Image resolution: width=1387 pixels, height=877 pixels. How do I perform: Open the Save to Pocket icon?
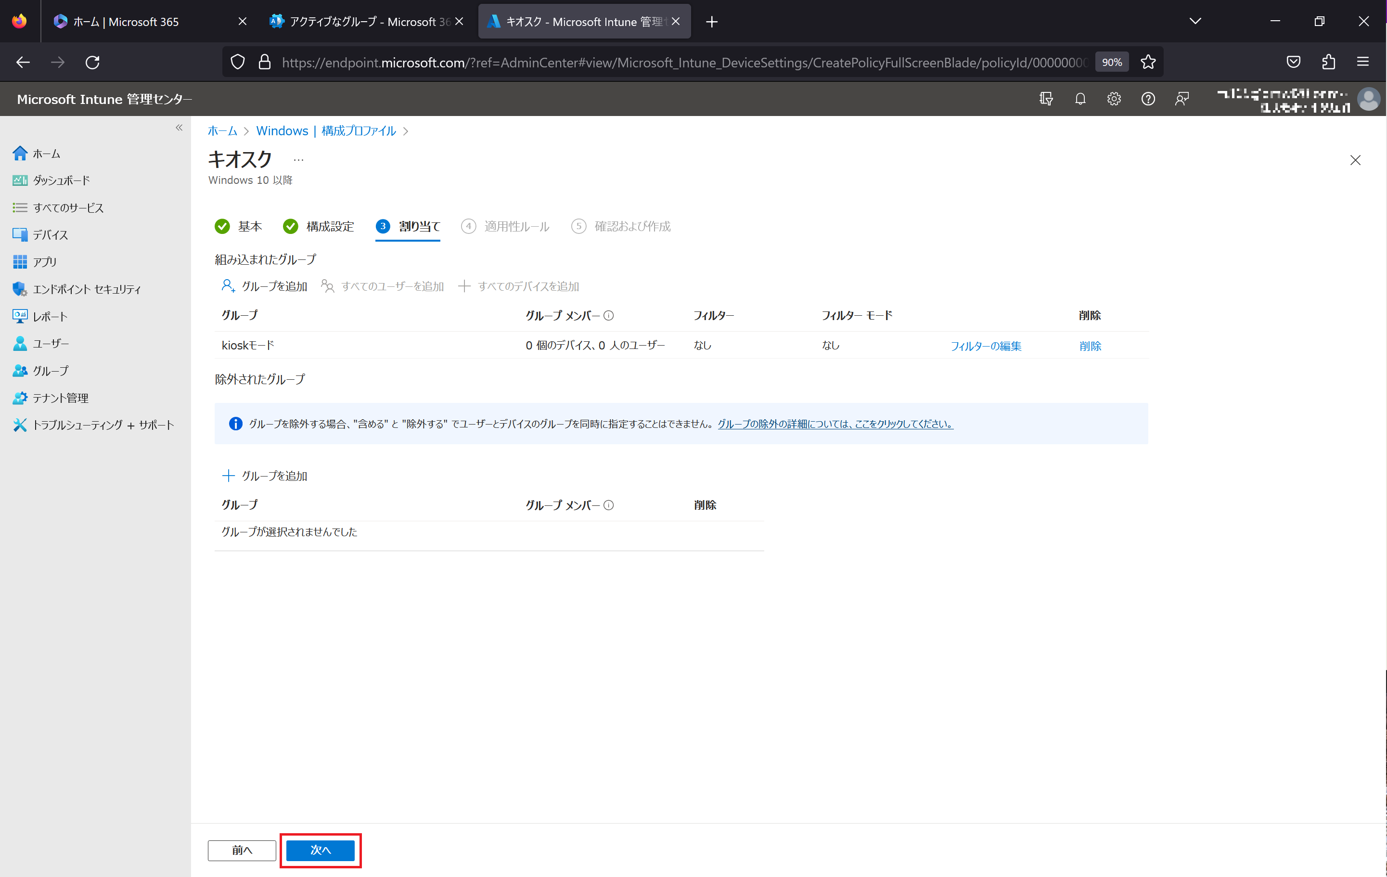pos(1294,62)
